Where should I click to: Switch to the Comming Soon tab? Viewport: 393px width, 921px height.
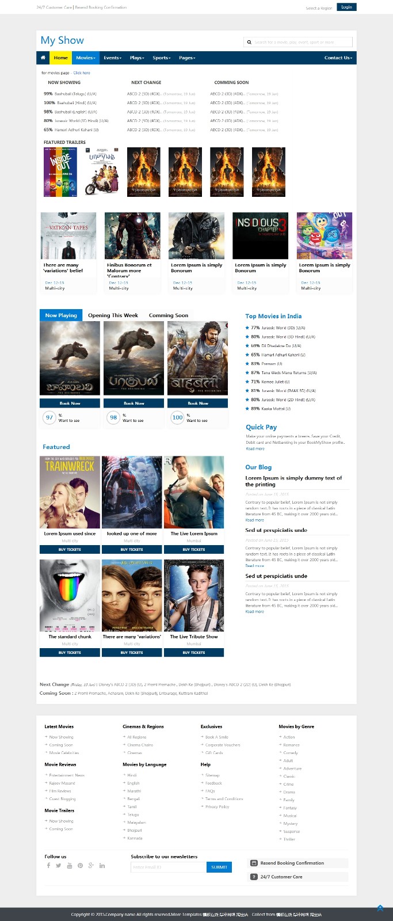click(x=169, y=315)
